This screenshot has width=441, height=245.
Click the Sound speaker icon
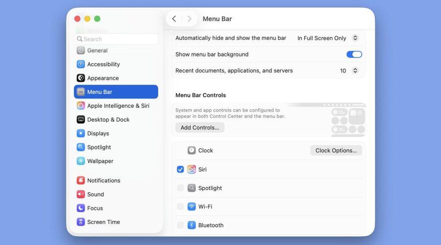tap(81, 194)
